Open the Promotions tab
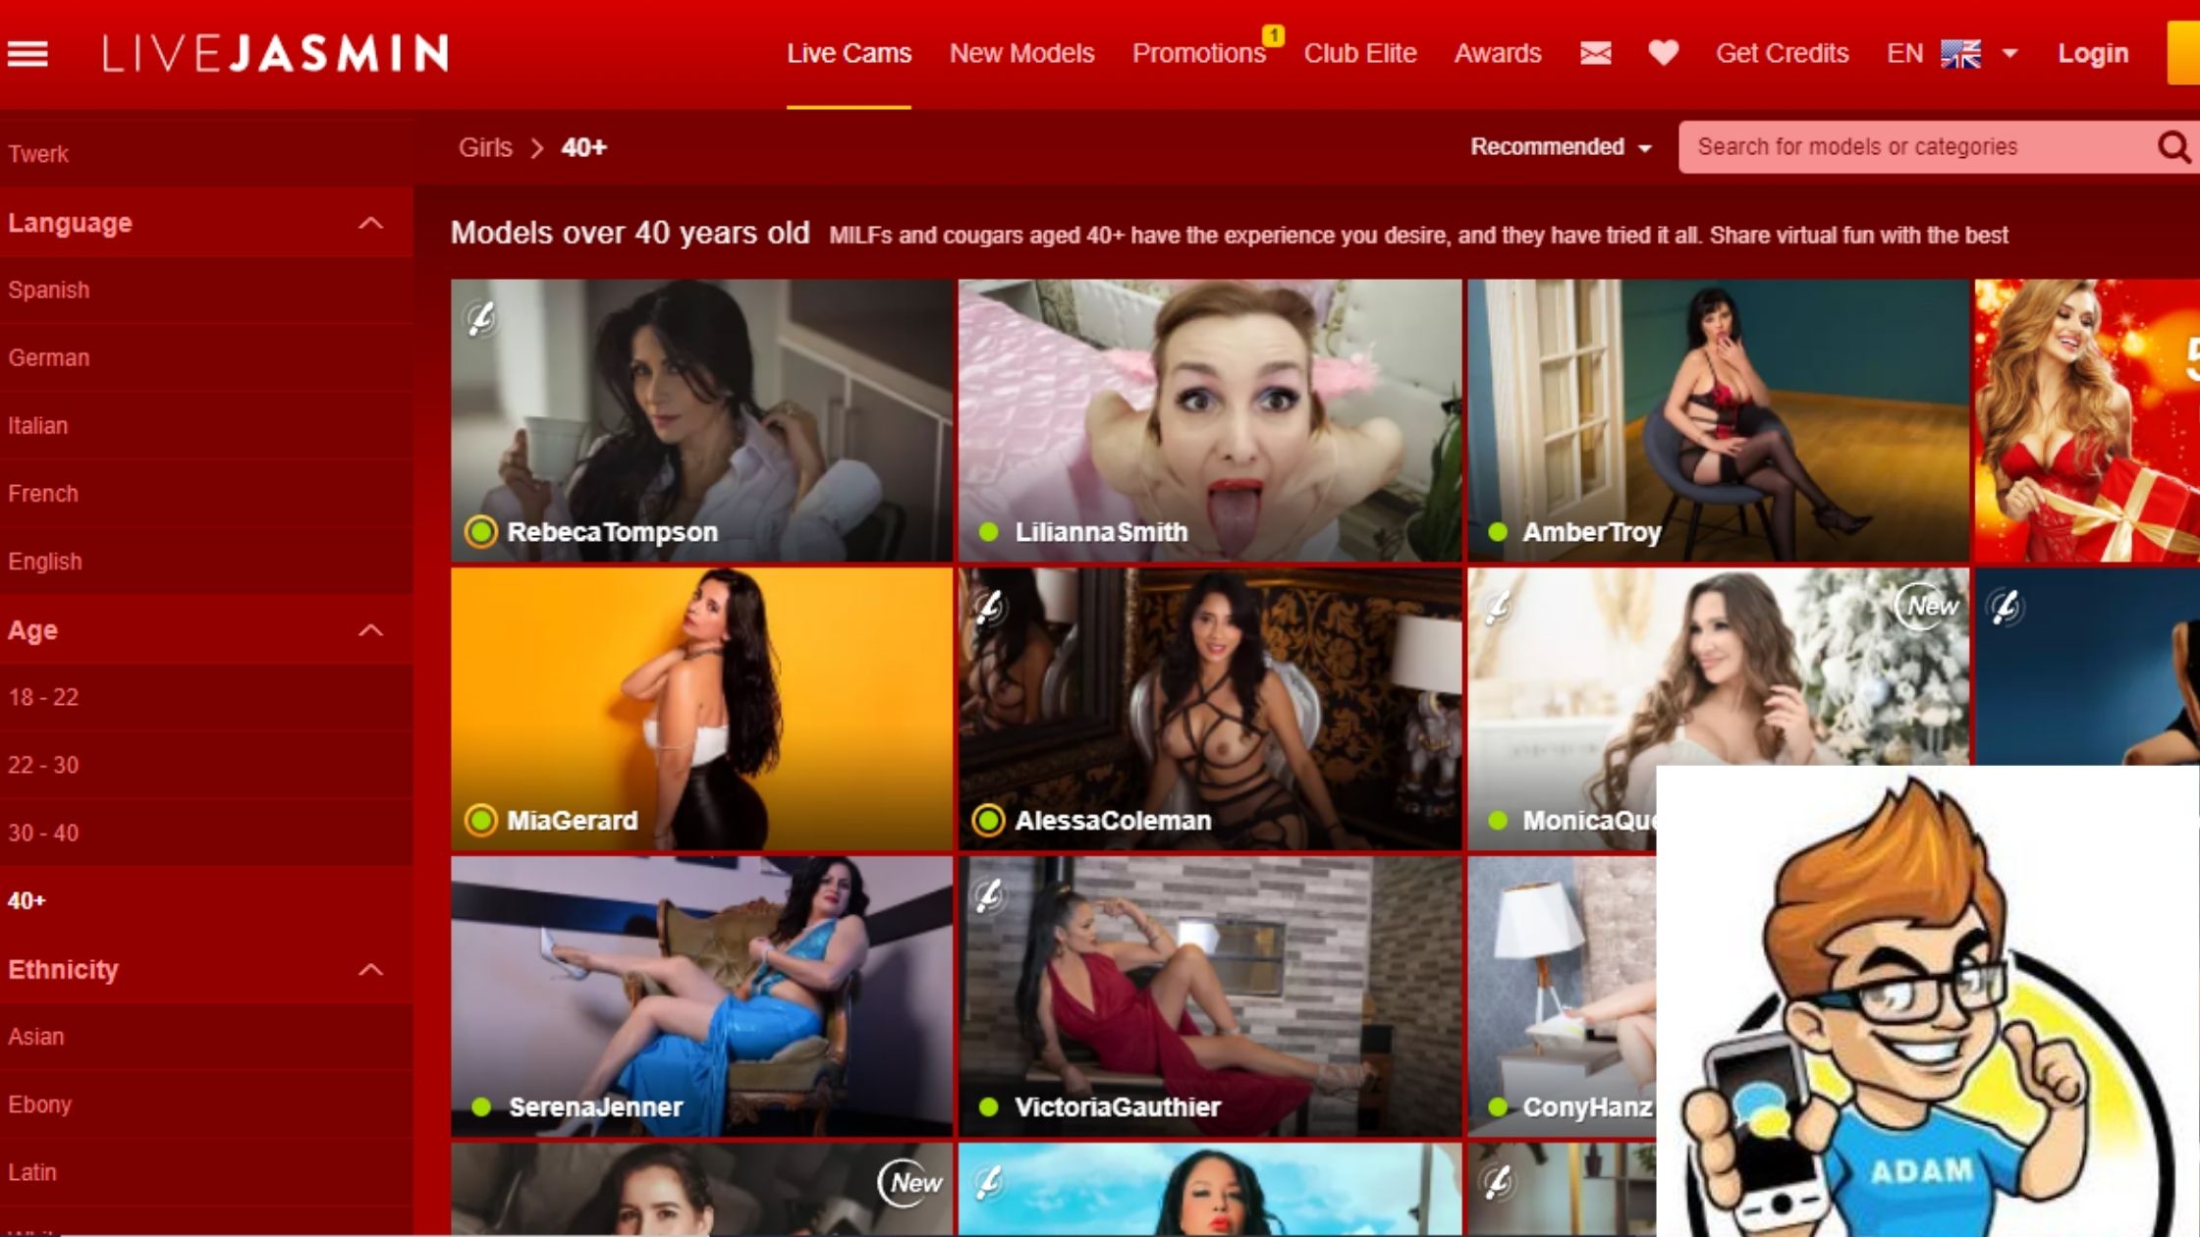This screenshot has height=1237, width=2200. [x=1198, y=54]
